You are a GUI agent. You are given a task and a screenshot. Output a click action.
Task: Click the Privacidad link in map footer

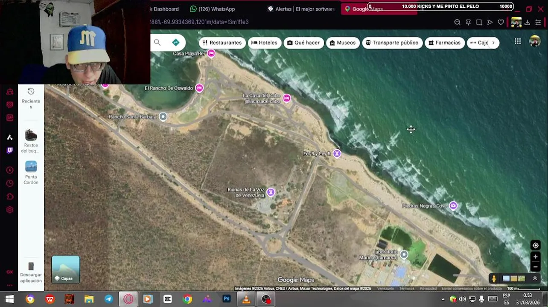coord(428,289)
